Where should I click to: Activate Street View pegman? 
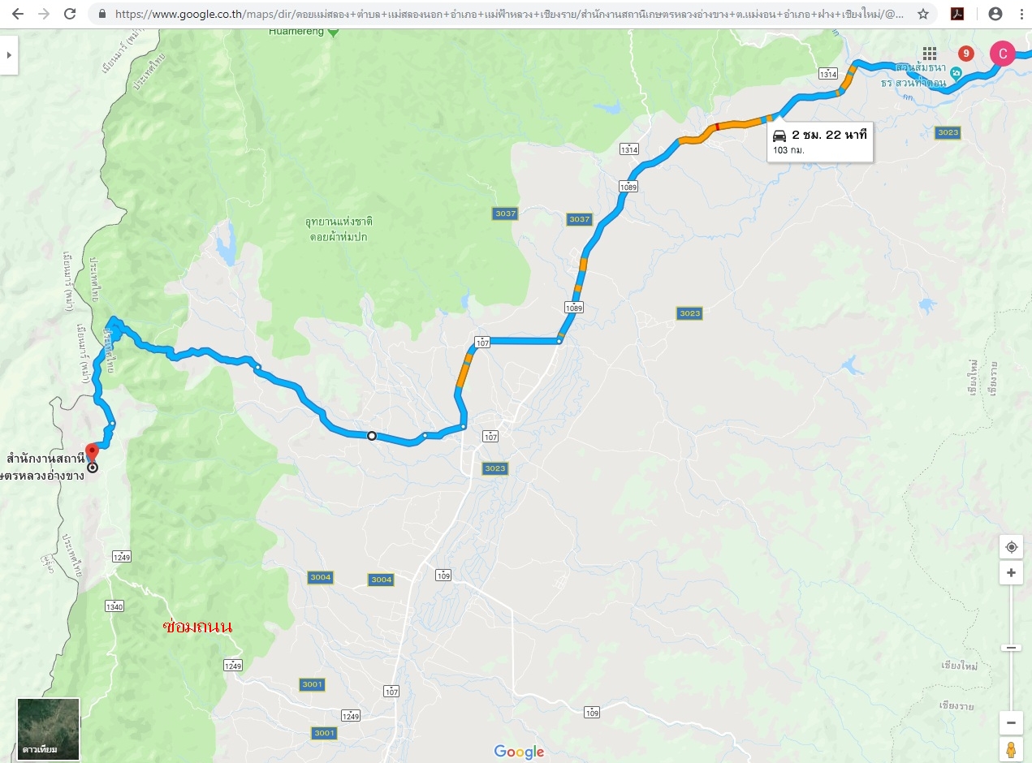(1011, 749)
